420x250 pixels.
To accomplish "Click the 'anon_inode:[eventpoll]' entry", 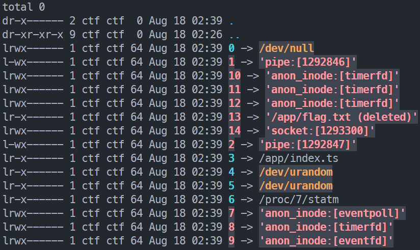I will [x=332, y=213].
